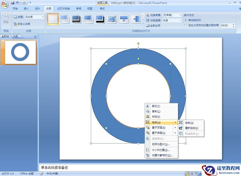Save the presentation from quick access toolbar
Viewport: 241px width, 176px height.
tap(13, 3)
